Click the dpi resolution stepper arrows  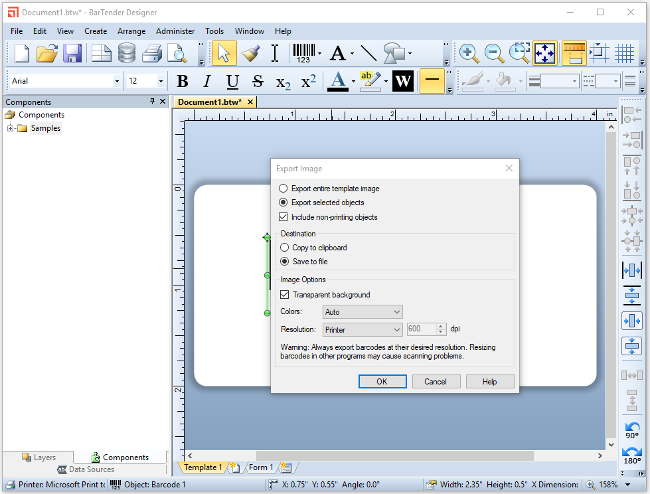[x=440, y=329]
